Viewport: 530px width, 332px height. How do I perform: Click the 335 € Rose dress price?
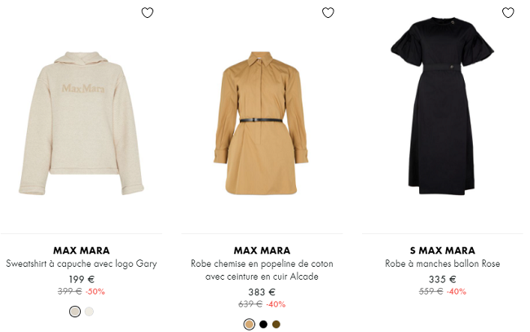pos(442,279)
